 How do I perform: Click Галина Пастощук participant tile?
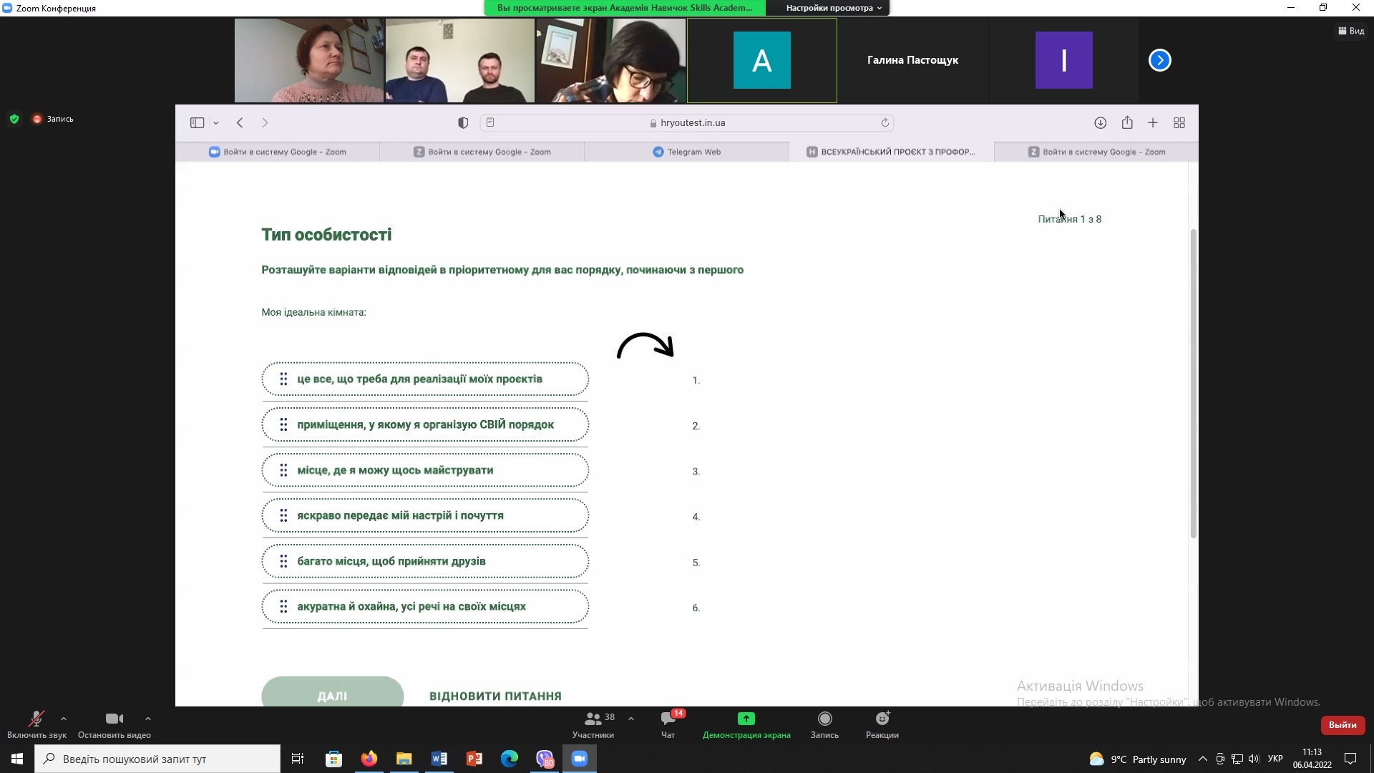(x=912, y=60)
